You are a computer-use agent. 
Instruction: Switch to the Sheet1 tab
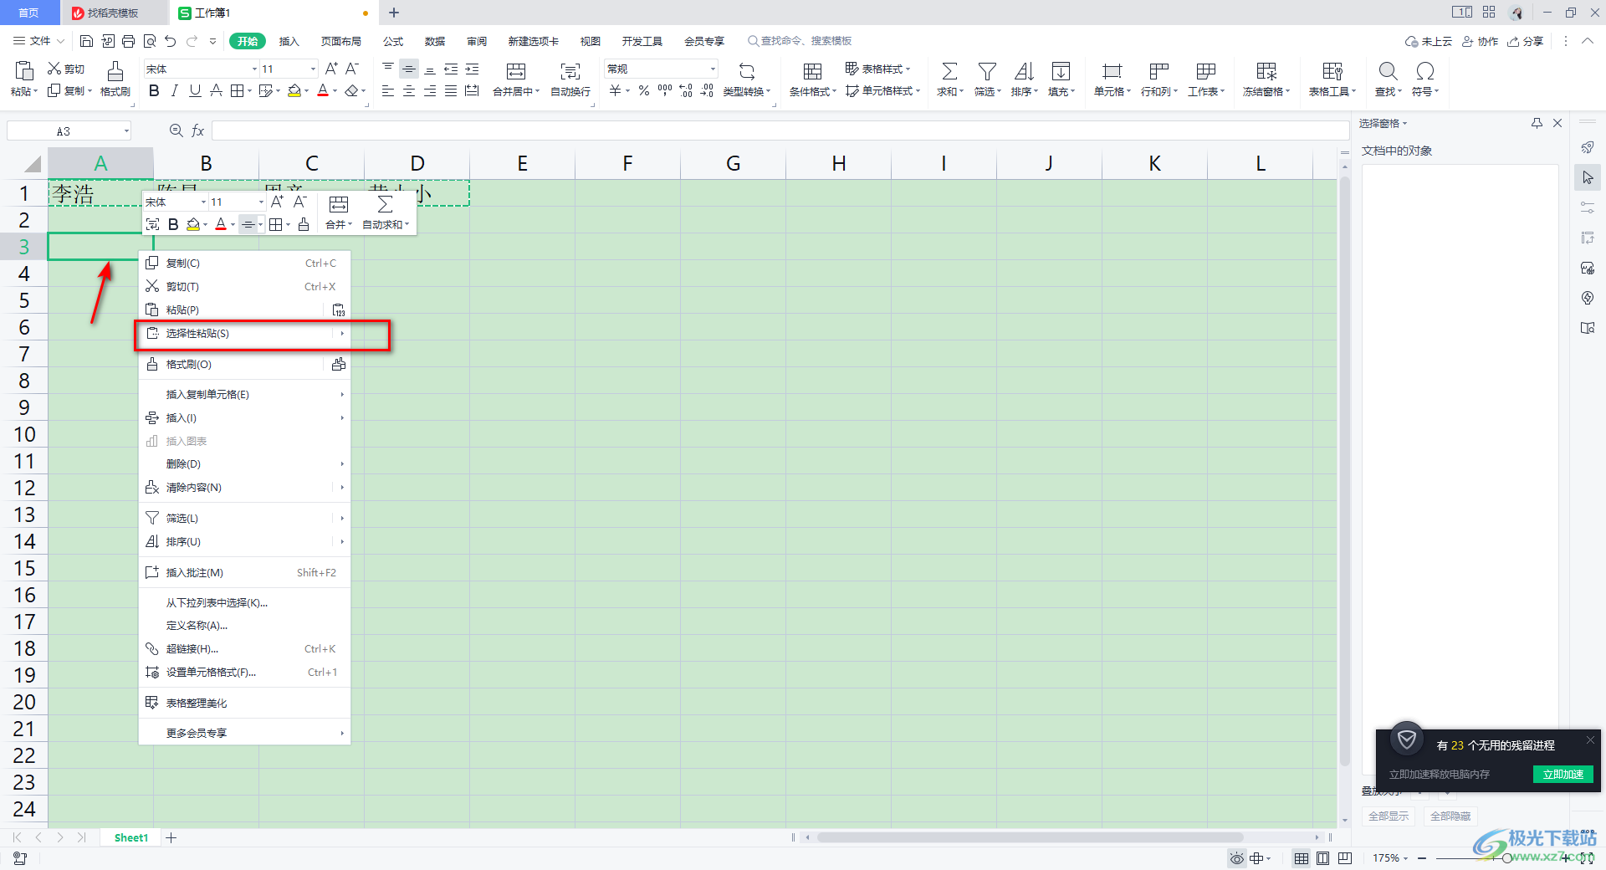pos(131,837)
